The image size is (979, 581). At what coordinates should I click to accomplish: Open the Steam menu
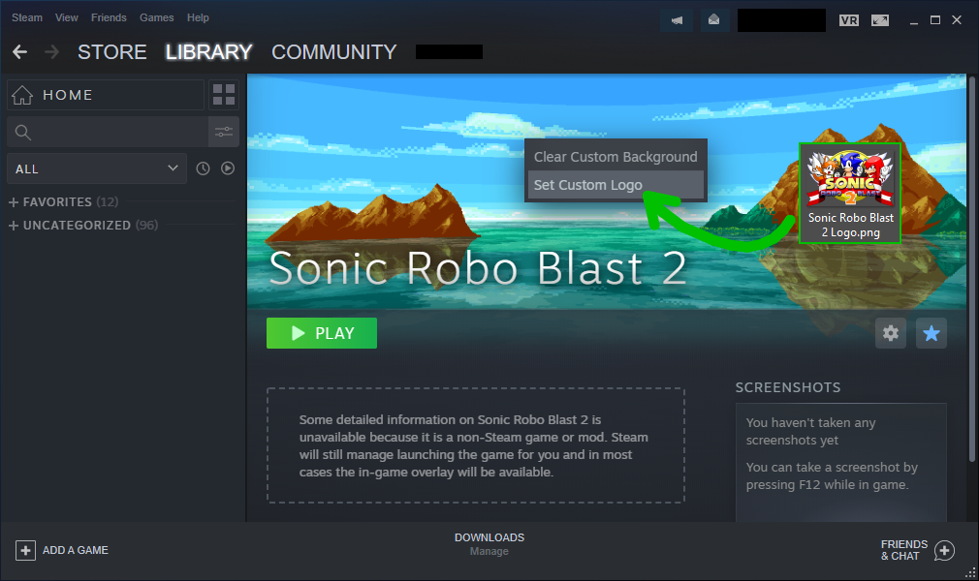(27, 17)
